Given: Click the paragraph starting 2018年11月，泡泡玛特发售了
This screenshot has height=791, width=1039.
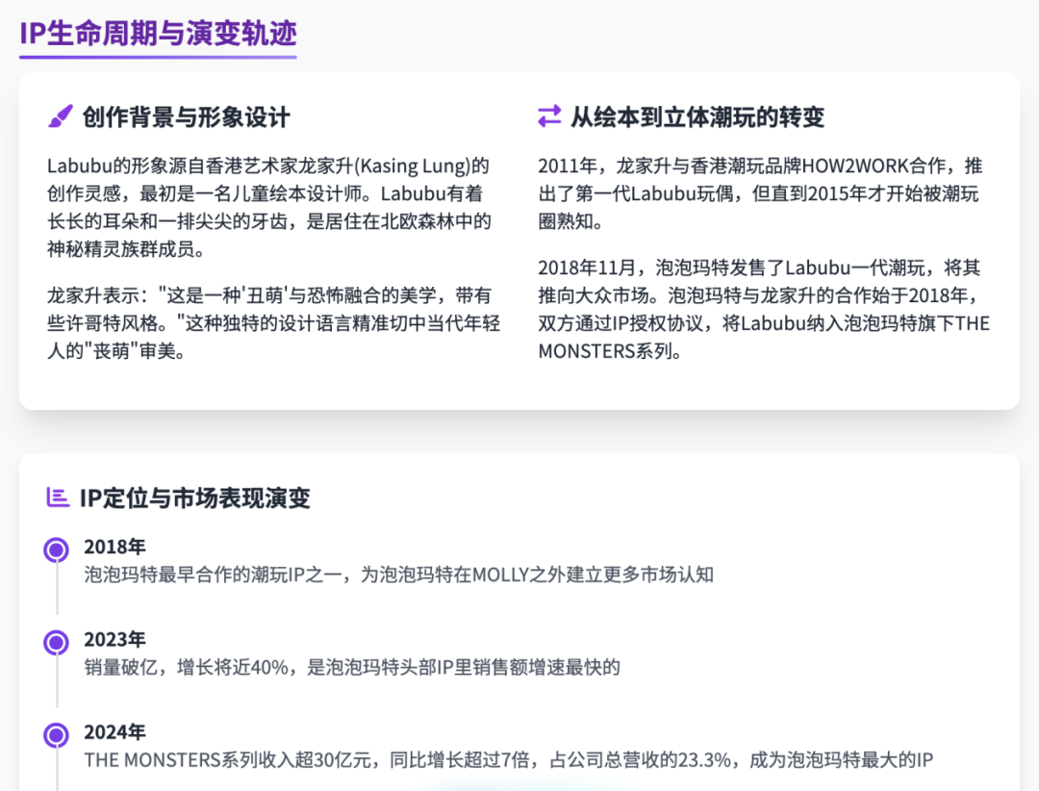Looking at the screenshot, I should click(764, 309).
